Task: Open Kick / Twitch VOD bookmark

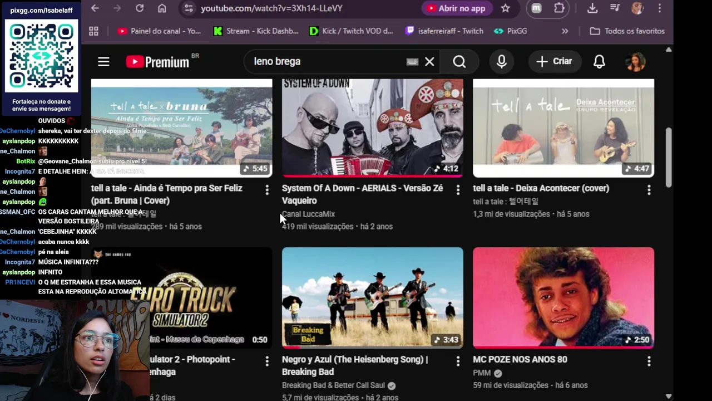Action: tap(352, 31)
